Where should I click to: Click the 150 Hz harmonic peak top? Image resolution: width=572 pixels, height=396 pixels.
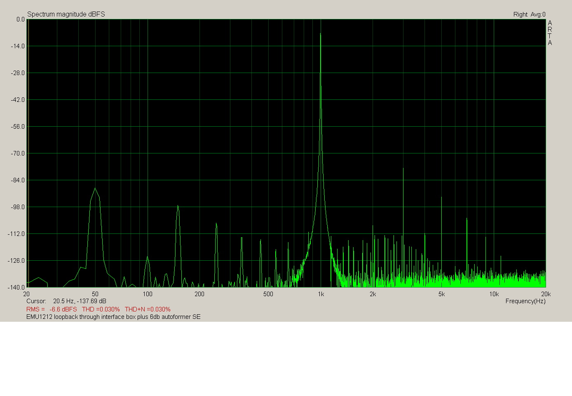point(178,205)
